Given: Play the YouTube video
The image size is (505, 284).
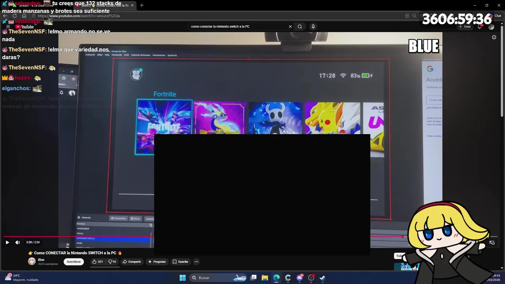Looking at the screenshot, I should click(x=7, y=243).
